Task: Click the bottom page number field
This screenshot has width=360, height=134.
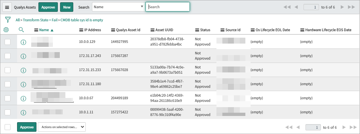Action: pos(313,127)
